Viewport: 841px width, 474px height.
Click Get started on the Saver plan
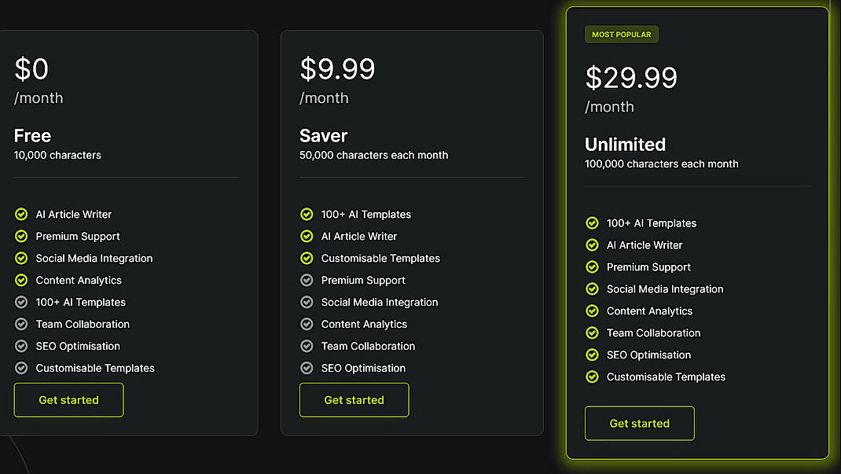pos(354,399)
